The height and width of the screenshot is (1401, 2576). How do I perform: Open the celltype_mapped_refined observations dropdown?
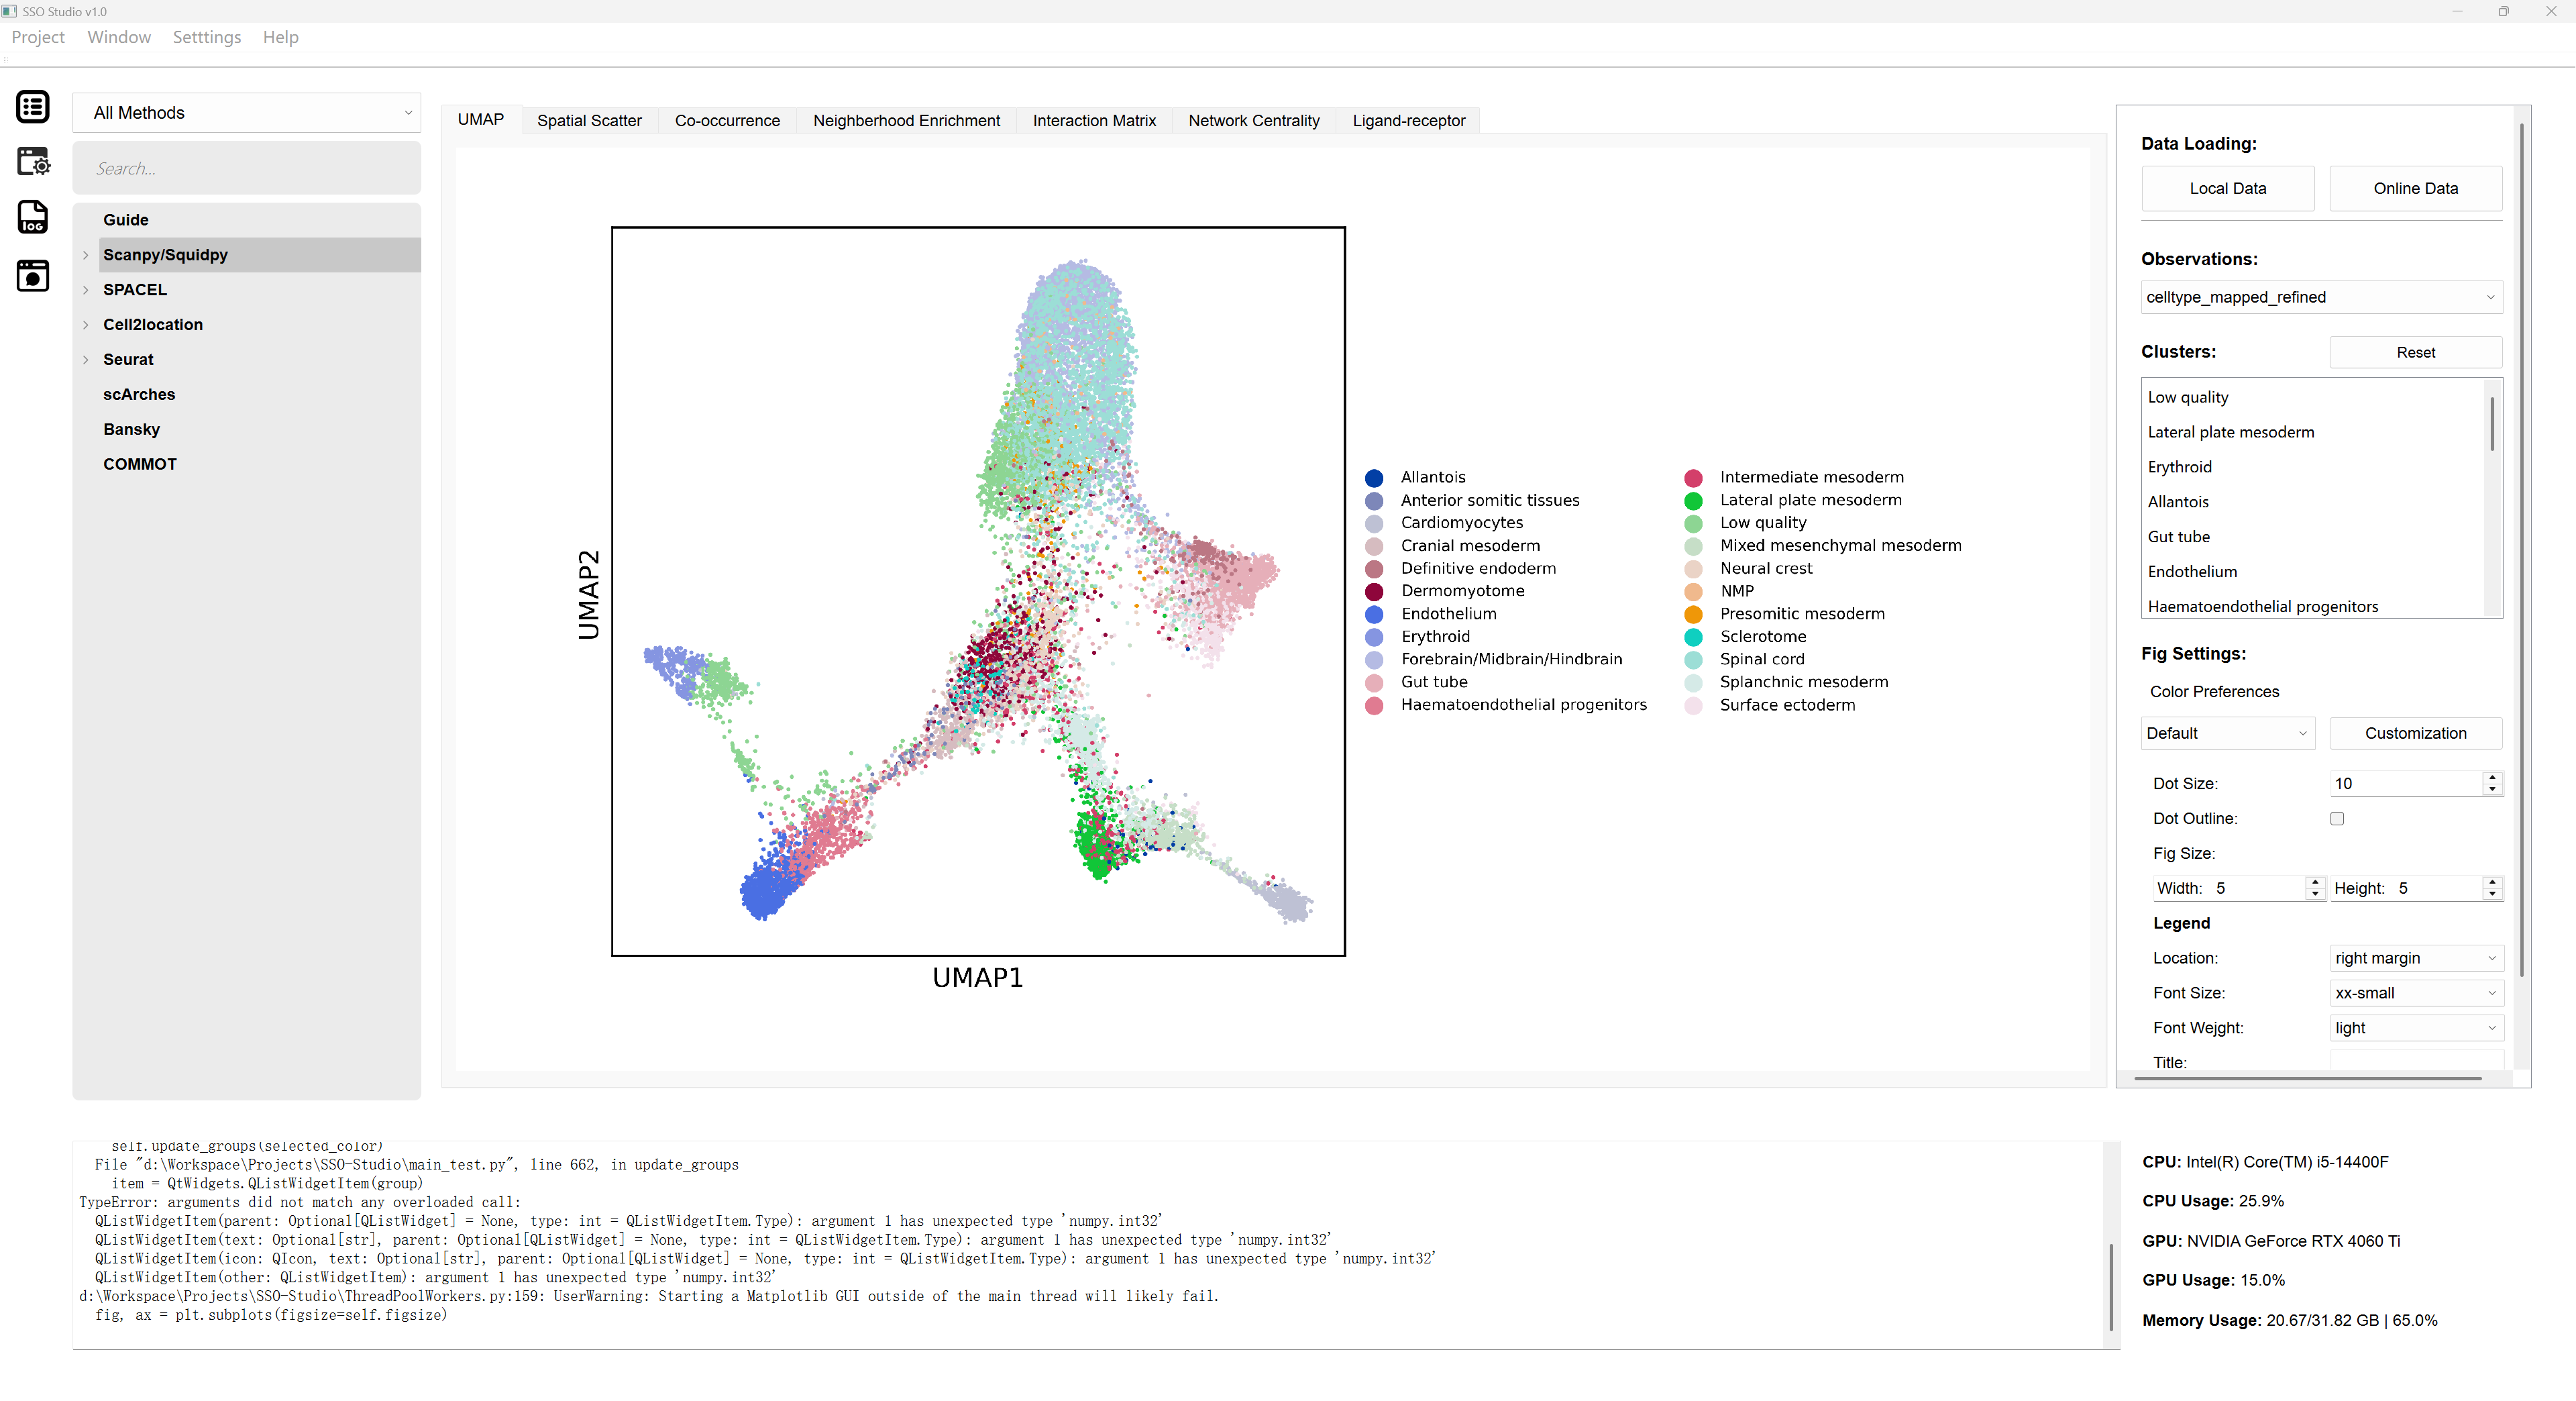point(2320,297)
